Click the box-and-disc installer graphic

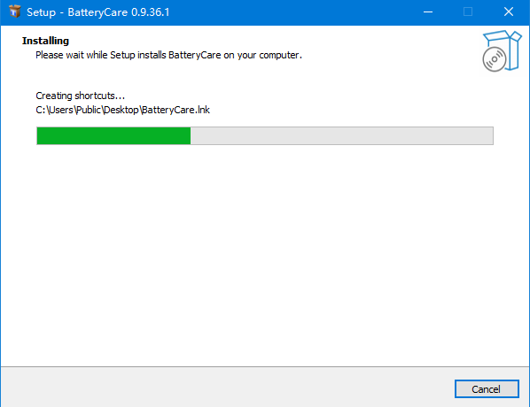(502, 50)
